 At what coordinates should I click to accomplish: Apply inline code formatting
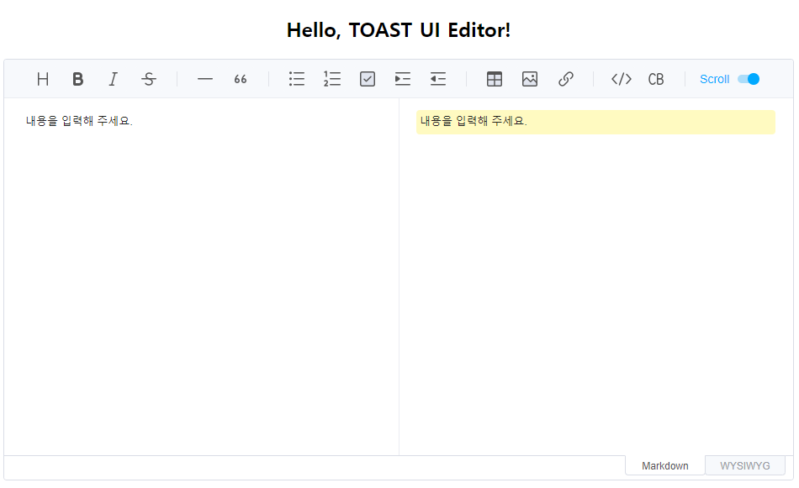coord(622,79)
